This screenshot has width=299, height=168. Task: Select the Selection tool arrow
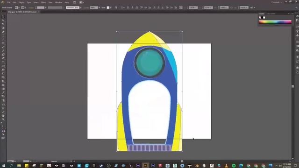[x=3, y=17]
